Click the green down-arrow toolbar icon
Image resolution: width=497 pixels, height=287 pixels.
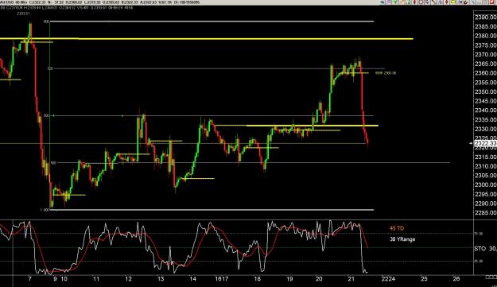pyautogui.click(x=395, y=2)
